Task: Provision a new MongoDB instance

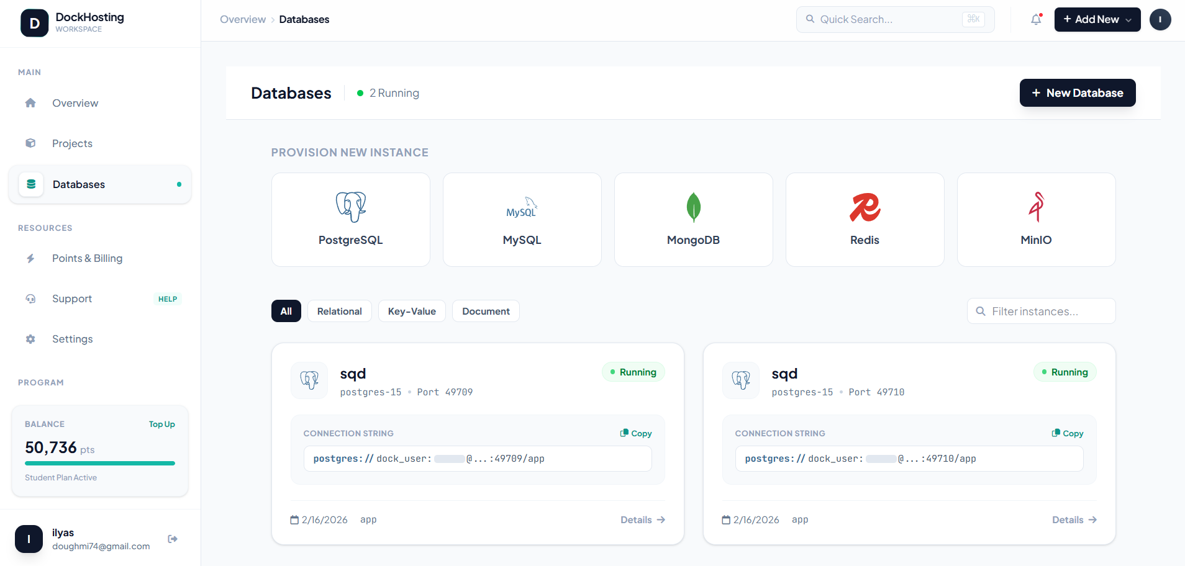Action: pyautogui.click(x=693, y=219)
